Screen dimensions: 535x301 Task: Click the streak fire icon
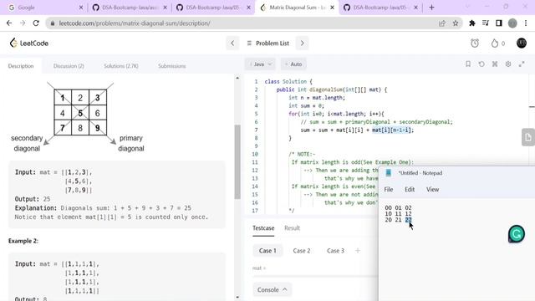pos(495,43)
